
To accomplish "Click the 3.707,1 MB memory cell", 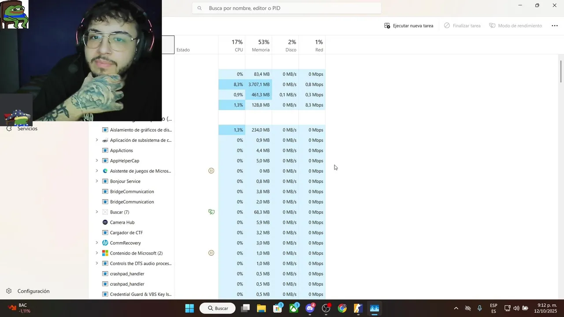I will tap(259, 85).
